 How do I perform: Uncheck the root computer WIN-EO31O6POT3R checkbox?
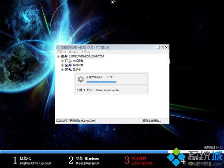(x=62, y=56)
